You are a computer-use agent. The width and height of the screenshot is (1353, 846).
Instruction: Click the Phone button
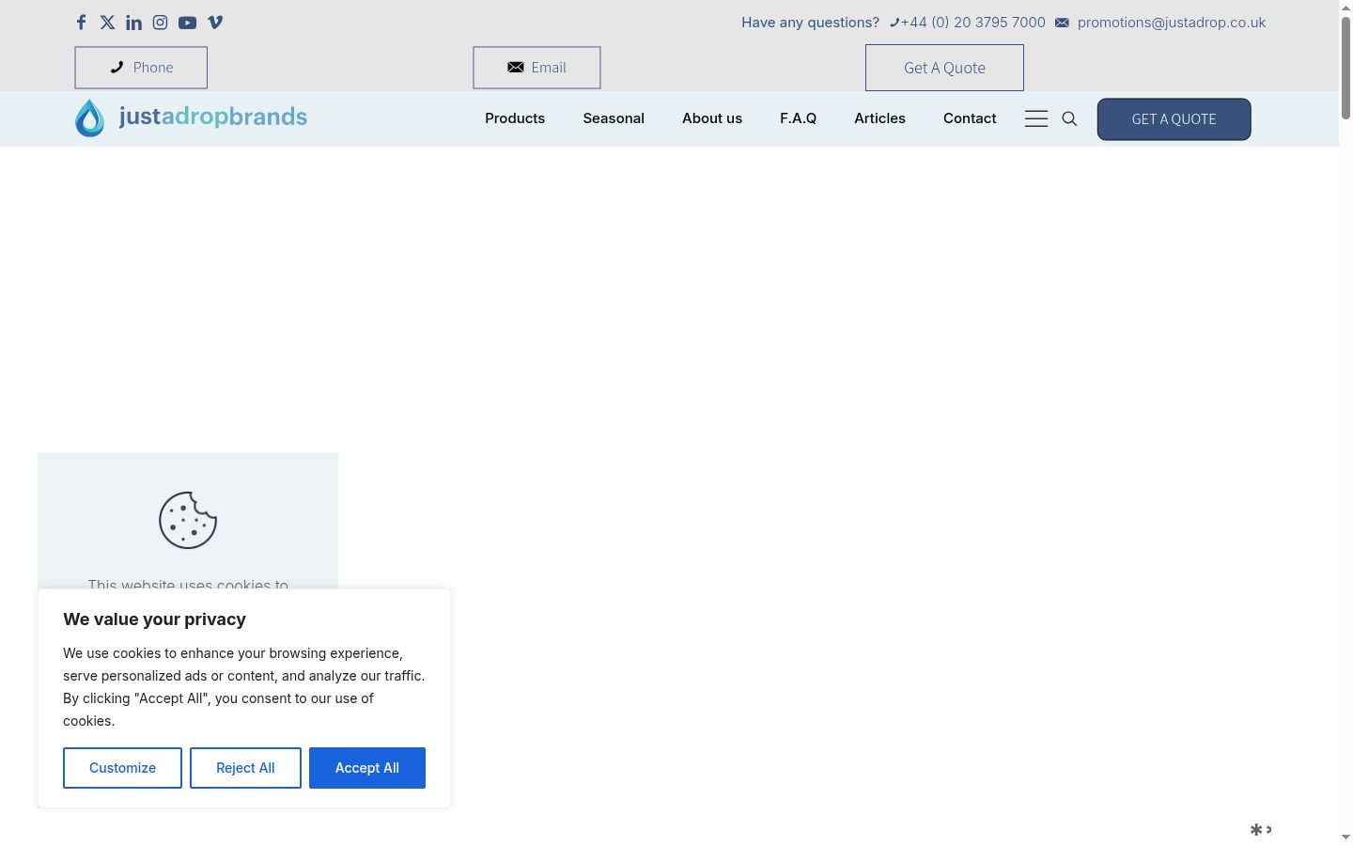click(x=141, y=68)
